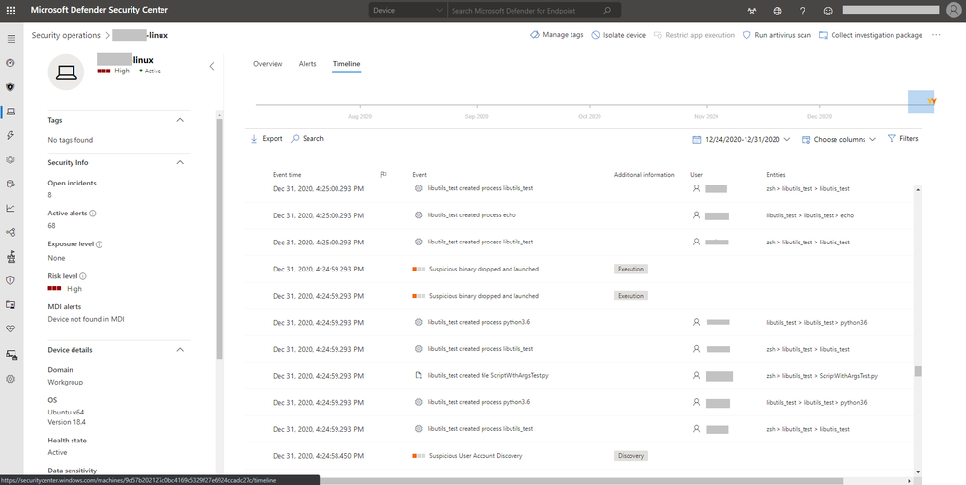This screenshot has height=485, width=966.
Task: Click entity path 'libutils_test > libutils_test > echo'
Action: click(x=810, y=216)
